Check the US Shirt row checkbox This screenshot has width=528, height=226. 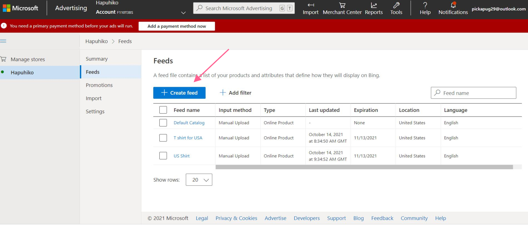pyautogui.click(x=163, y=156)
